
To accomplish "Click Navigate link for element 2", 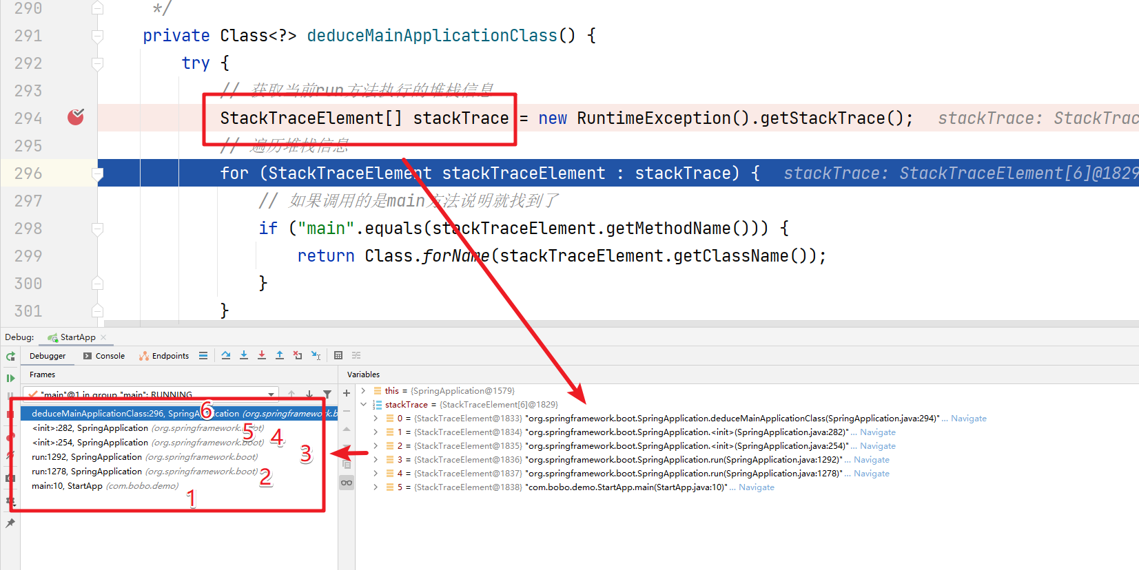I will pos(878,445).
